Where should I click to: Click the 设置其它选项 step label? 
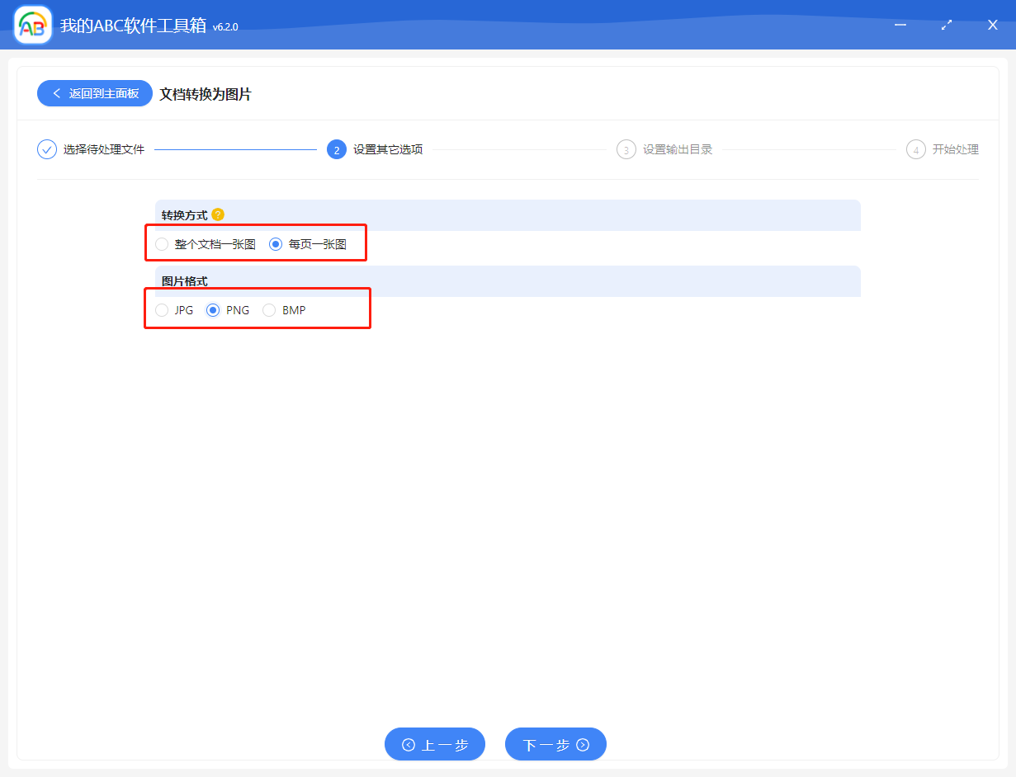tap(388, 149)
